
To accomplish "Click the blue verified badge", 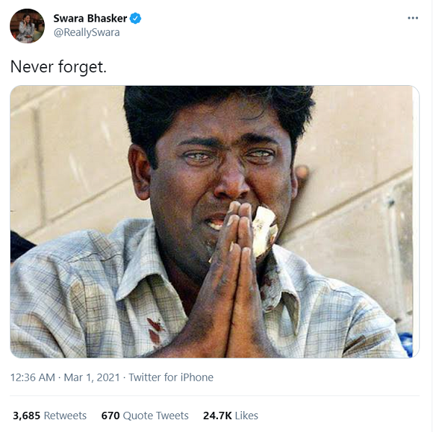I will pyautogui.click(x=136, y=18).
